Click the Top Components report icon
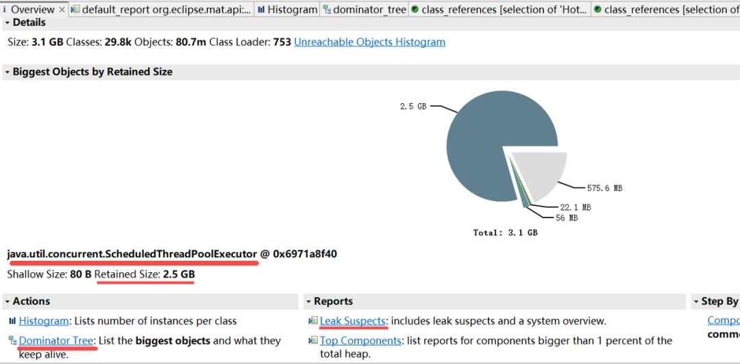This screenshot has width=740, height=364. pyautogui.click(x=313, y=341)
